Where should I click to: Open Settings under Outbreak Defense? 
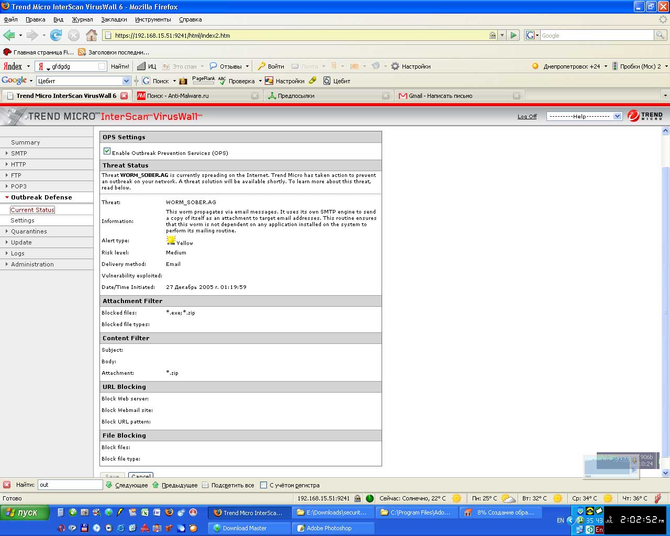pos(23,220)
